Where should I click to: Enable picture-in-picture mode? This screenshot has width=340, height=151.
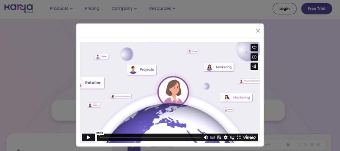232,137
